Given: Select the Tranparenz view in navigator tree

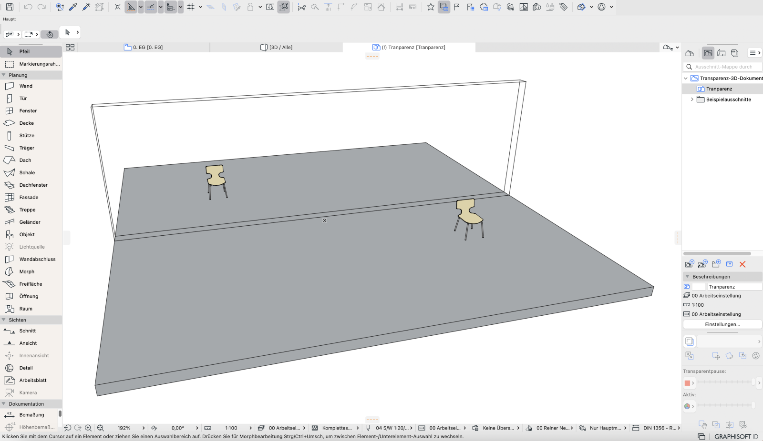Looking at the screenshot, I should 719,89.
